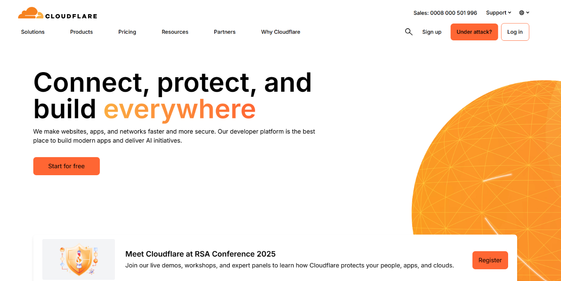Viewport: 561px width, 281px height.
Task: Click the text 'Join our live demos, workshops...'
Action: [290, 265]
